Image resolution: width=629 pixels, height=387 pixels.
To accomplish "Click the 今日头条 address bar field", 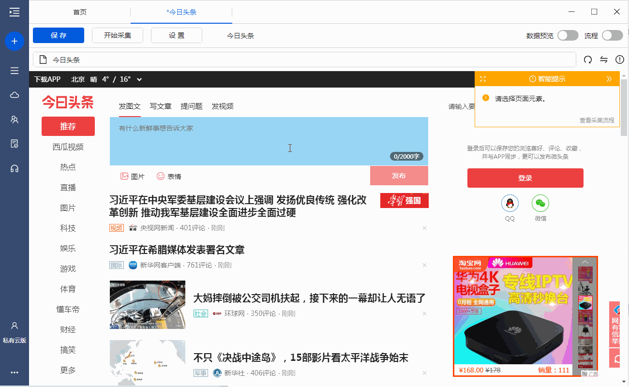I will [x=304, y=60].
